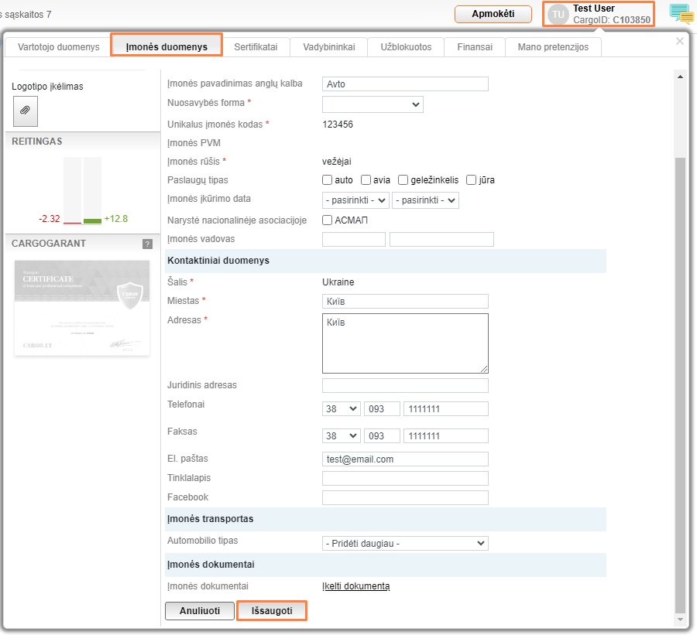Tick the geležinkelis checkbox
This screenshot has width=697, height=635.
point(402,180)
